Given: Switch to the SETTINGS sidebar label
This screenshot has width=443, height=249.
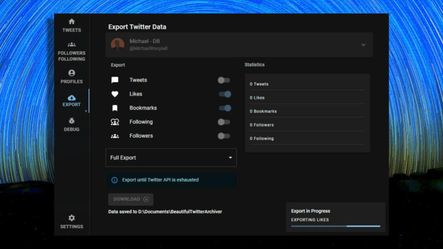Looking at the screenshot, I should (x=72, y=227).
